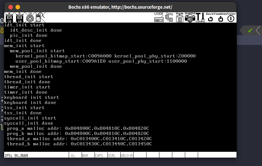The image size is (262, 166).
Task: Open the USER keyboard shortcut button
Action: [159, 17]
